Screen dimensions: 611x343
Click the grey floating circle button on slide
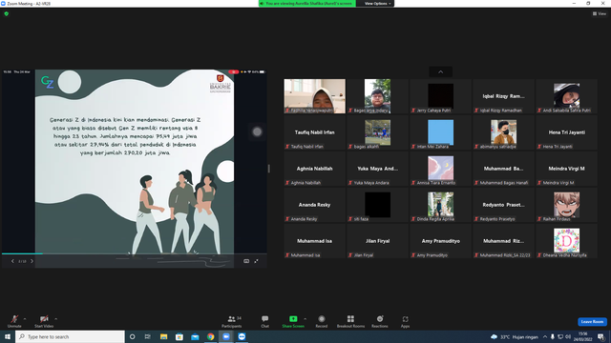coord(257,131)
